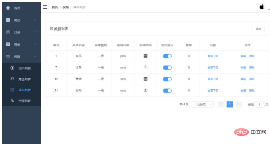Click 删除 for the 权限 row
The width and height of the screenshot is (270, 144).
coord(252,90)
